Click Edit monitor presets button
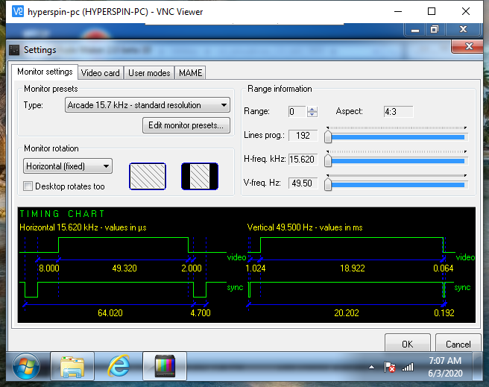Viewport: 489px width, 387px height. coord(186,125)
